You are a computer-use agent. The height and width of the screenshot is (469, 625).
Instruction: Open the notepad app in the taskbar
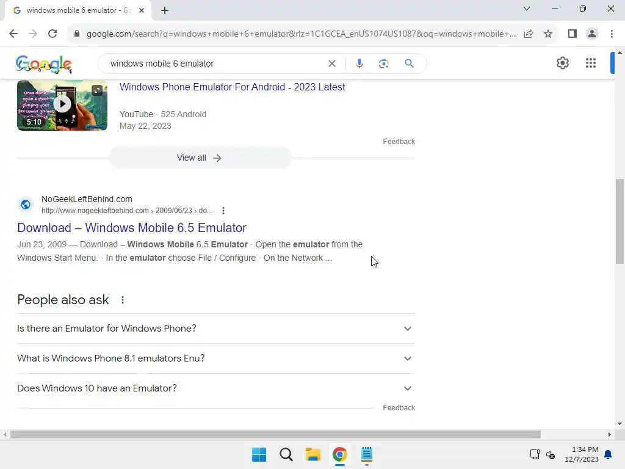pos(367,454)
